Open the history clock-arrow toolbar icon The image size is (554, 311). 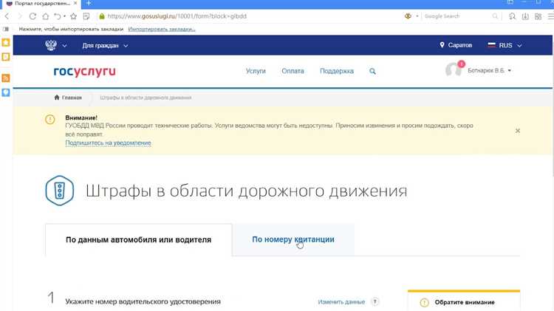click(512, 16)
